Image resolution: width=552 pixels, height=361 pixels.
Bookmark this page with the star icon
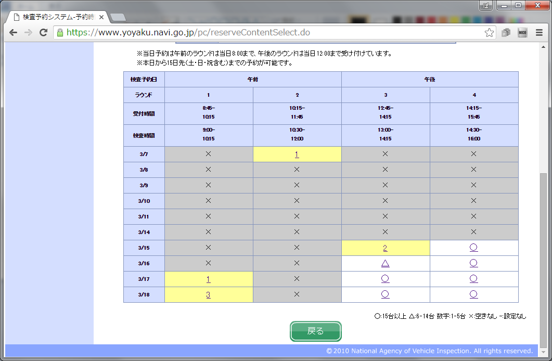coord(489,33)
